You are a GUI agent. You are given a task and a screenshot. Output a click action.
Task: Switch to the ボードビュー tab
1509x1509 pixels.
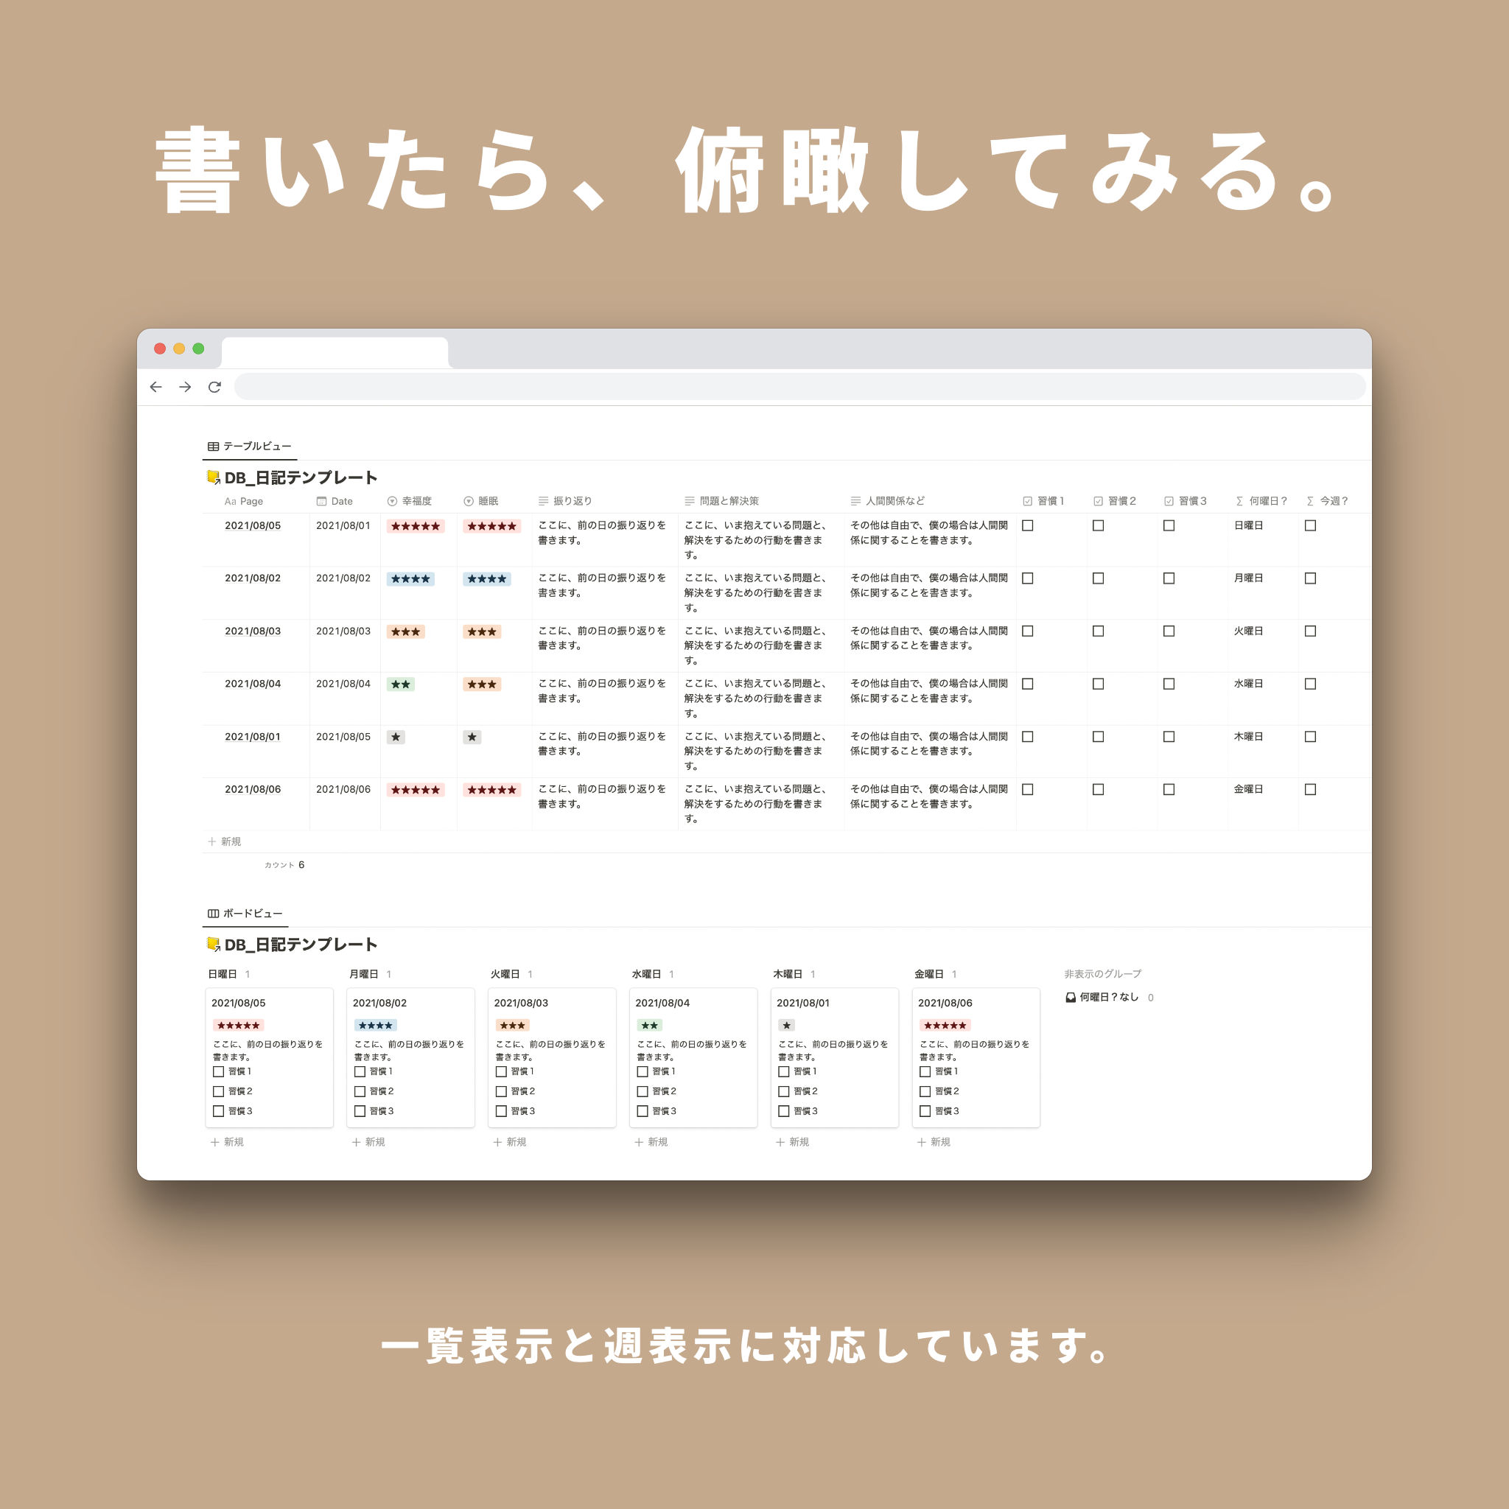click(245, 913)
